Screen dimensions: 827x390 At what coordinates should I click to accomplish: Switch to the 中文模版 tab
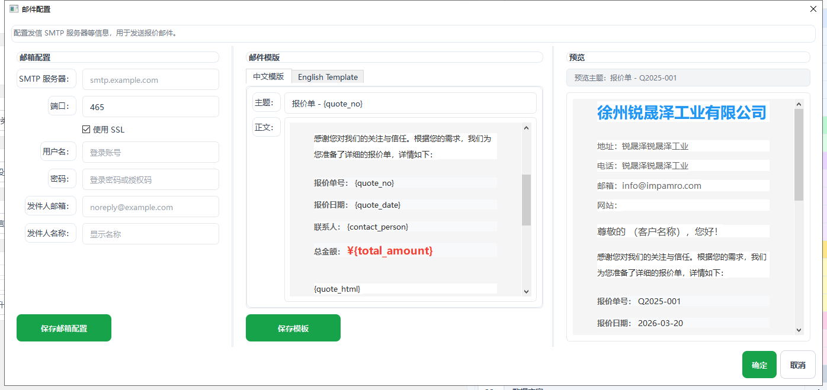coord(268,77)
